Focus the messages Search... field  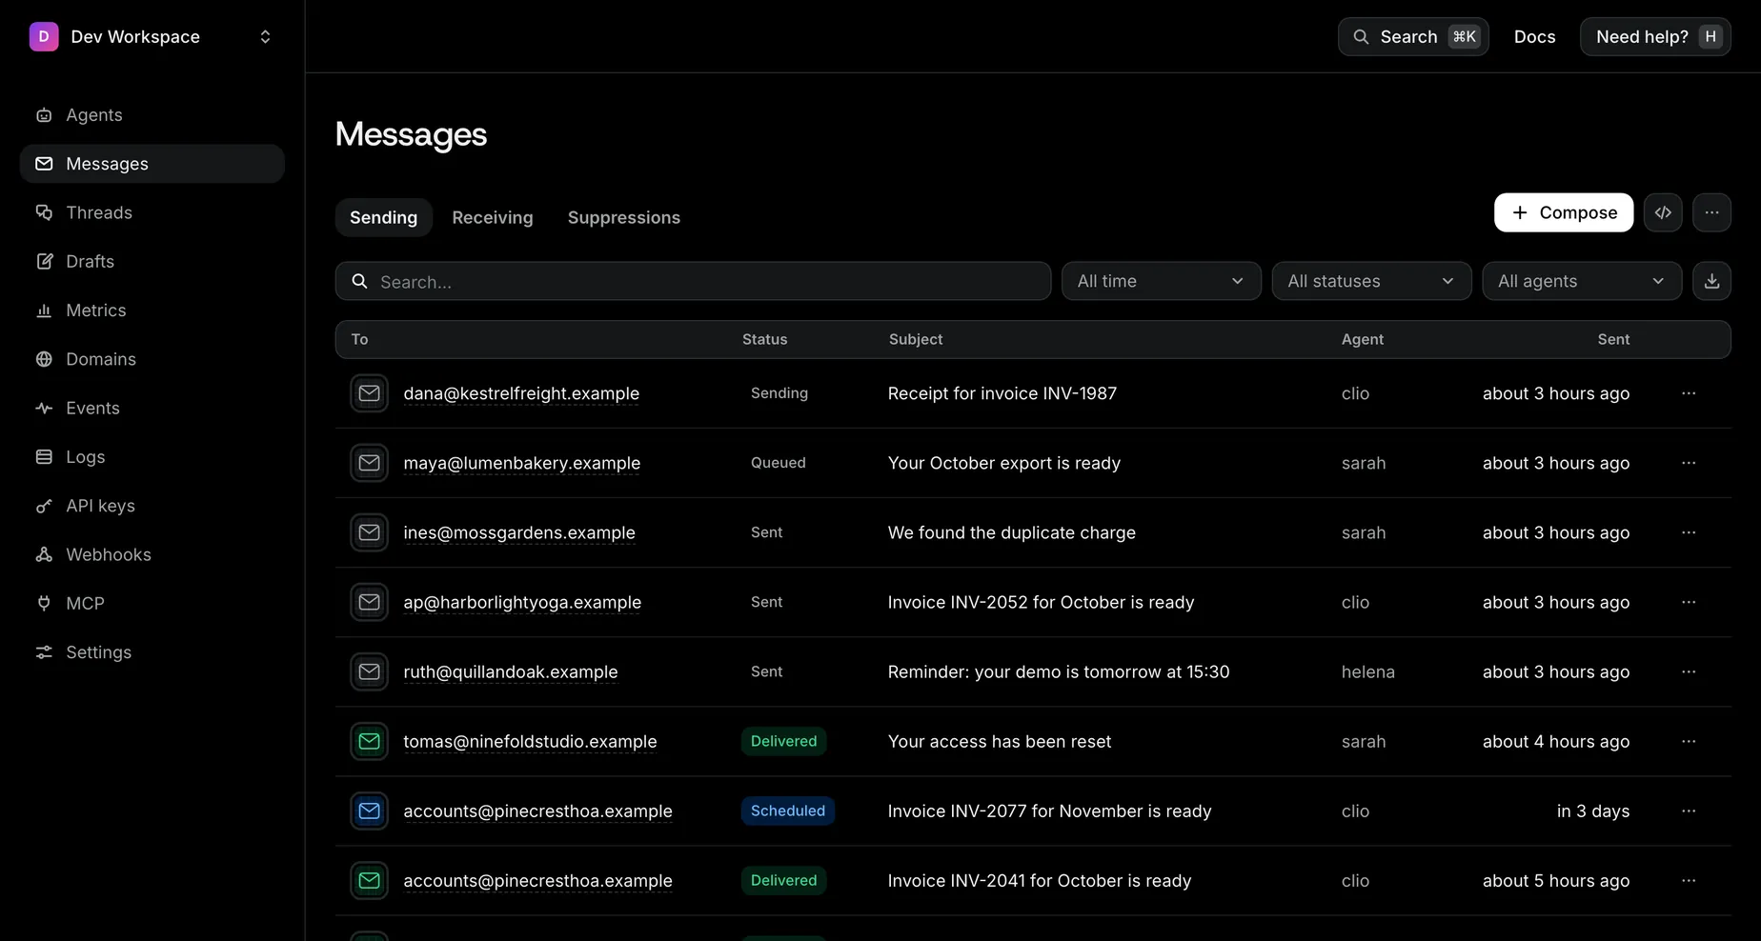(693, 281)
